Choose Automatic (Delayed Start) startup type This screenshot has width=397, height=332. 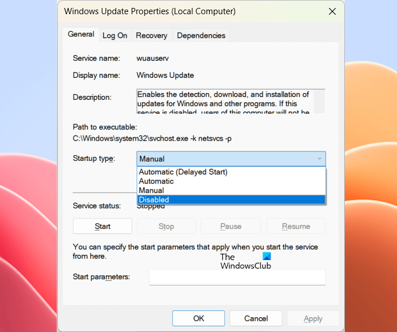(x=231, y=172)
